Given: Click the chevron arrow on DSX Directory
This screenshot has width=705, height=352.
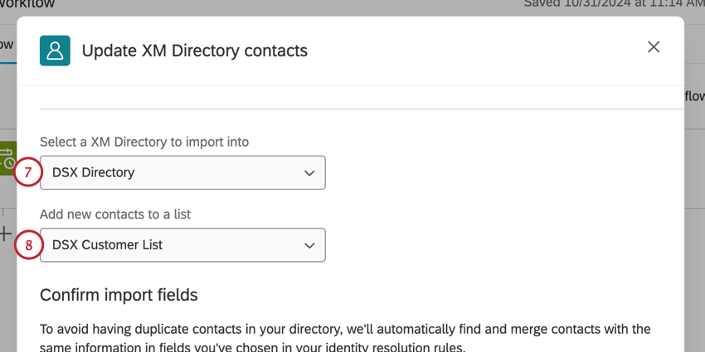Looking at the screenshot, I should point(309,173).
